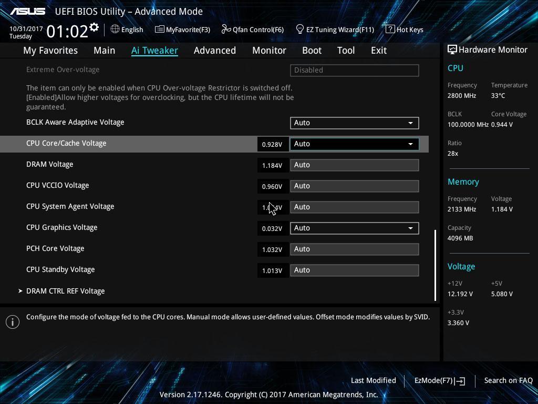Show Hot Keys list
Screen dimensions: 538x404
[405, 29]
